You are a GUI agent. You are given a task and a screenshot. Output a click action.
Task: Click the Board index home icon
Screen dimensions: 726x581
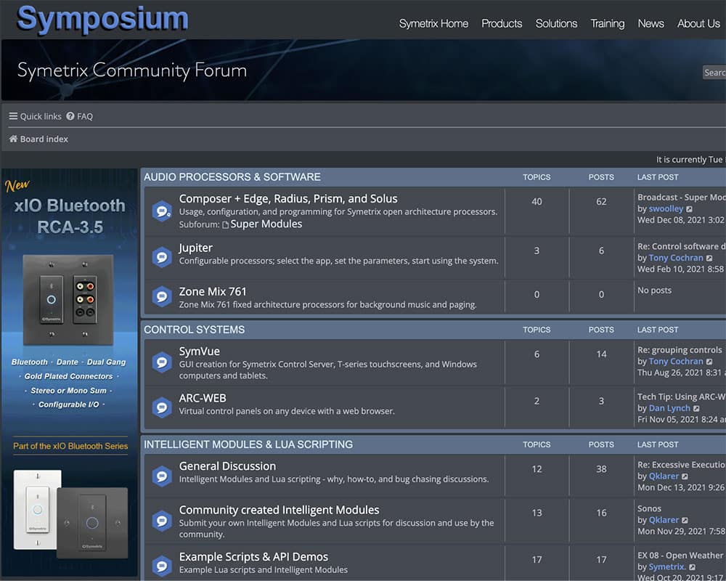pos(13,139)
